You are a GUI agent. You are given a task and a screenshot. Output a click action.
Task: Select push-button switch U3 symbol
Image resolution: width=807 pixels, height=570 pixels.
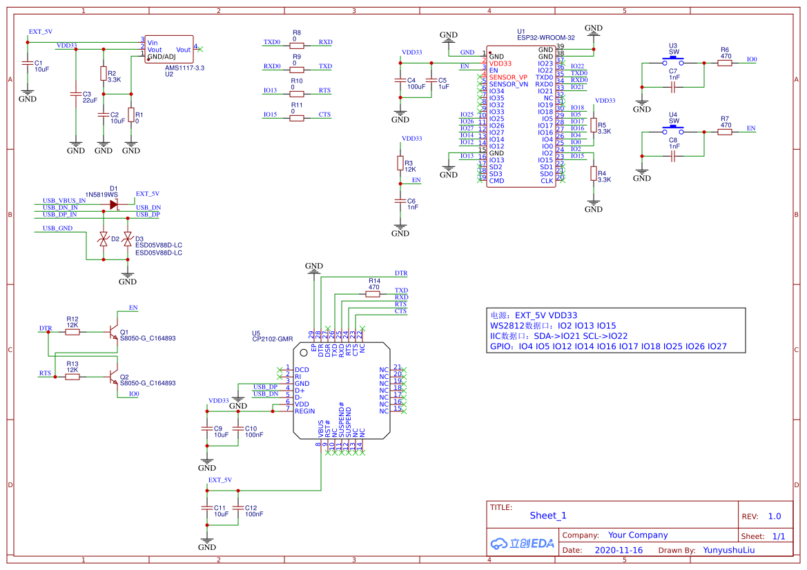click(x=672, y=62)
